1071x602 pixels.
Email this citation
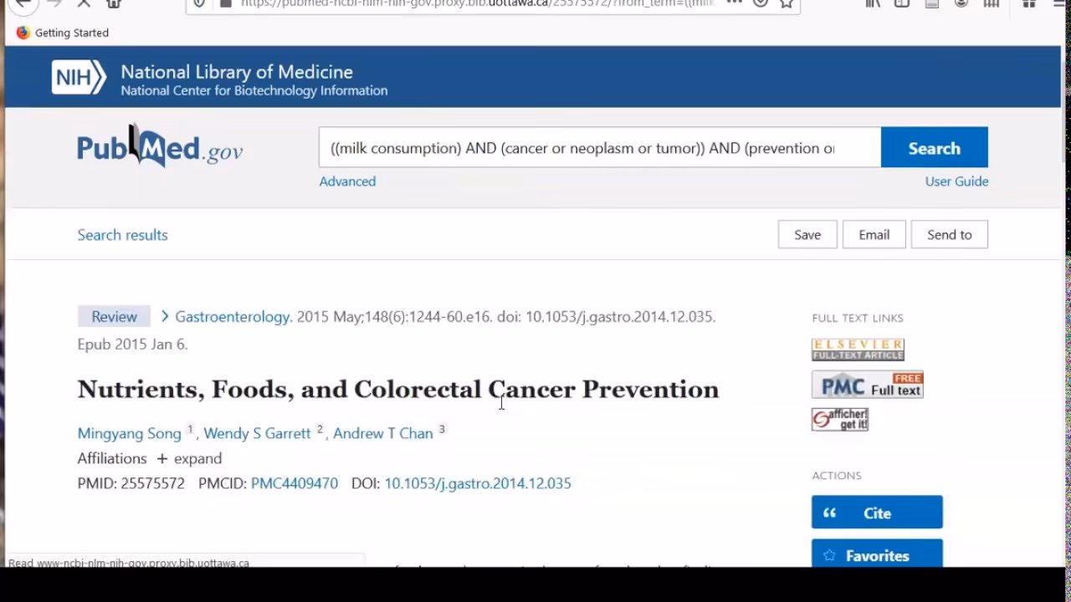[x=874, y=235]
